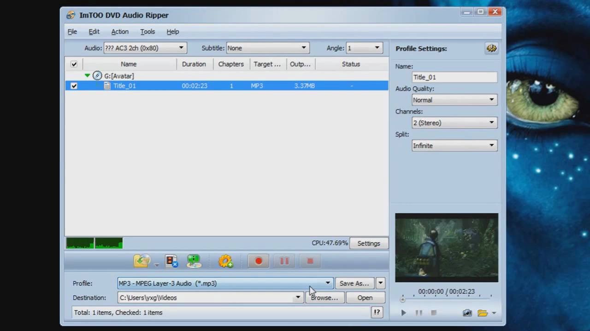The image size is (590, 331).
Task: Open the Audio track dropdown
Action: click(x=145, y=48)
